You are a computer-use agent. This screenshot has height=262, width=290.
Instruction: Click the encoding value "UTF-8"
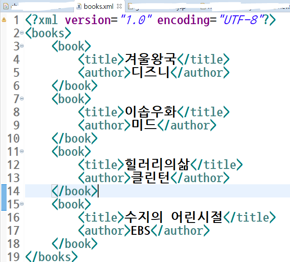[242, 20]
